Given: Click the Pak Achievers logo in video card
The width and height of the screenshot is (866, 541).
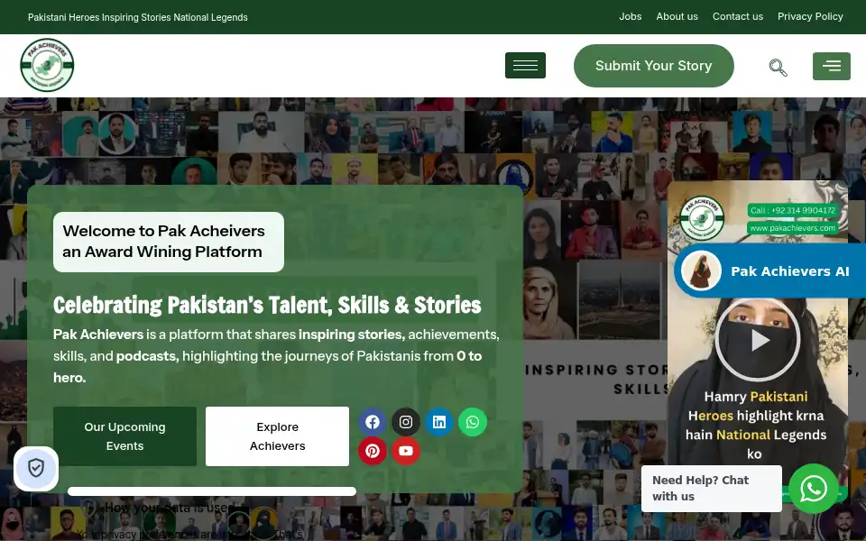Looking at the screenshot, I should (x=702, y=218).
